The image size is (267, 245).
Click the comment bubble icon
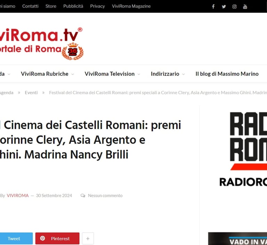[83, 196]
